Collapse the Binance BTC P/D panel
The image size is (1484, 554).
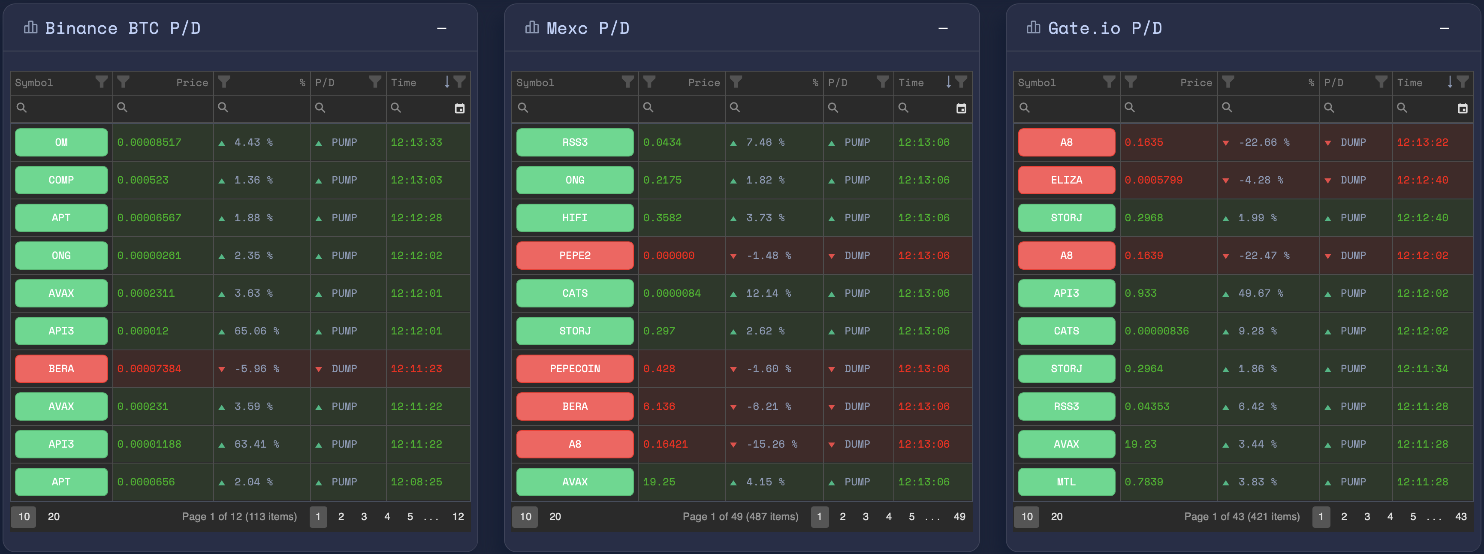442,28
